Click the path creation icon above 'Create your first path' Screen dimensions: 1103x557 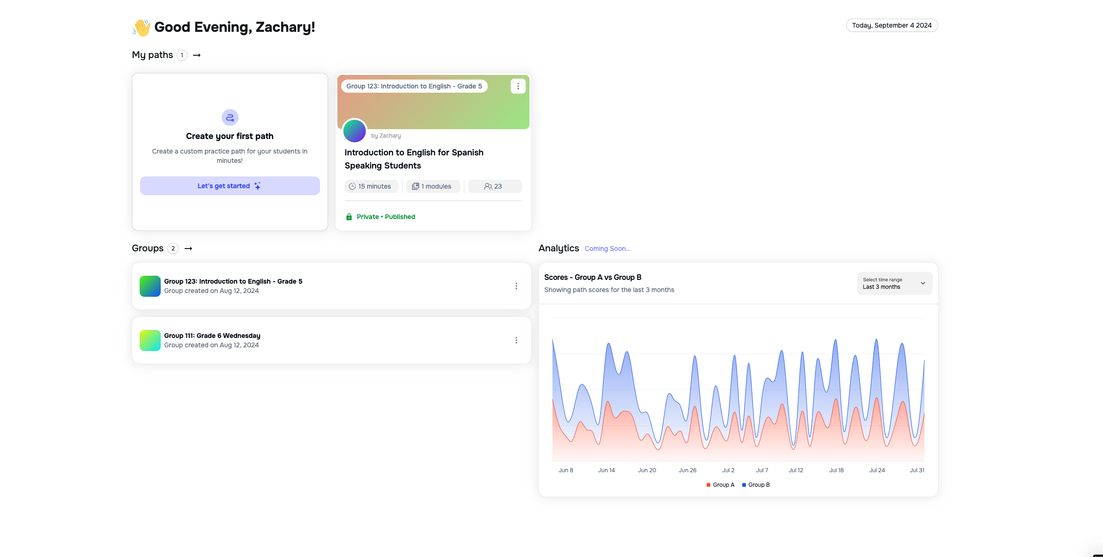pos(230,117)
